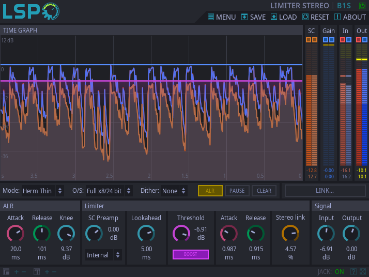Image resolution: width=369 pixels, height=277 pixels.
Task: Click the Signal Output knob
Action: click(x=351, y=234)
